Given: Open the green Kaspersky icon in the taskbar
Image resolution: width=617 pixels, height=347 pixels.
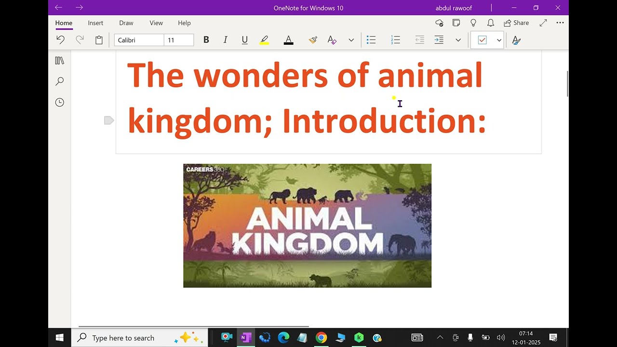Looking at the screenshot, I should [x=359, y=338].
